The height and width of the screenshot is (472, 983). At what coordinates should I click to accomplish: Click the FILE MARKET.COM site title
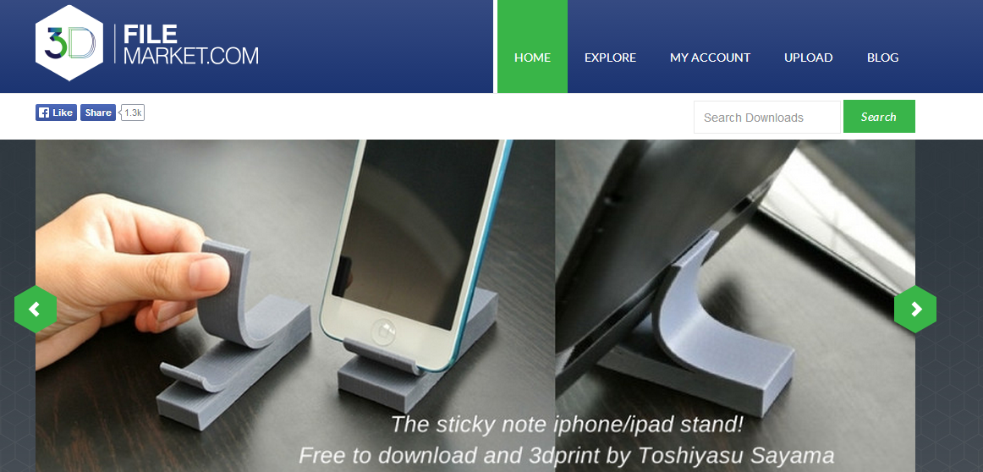click(x=190, y=45)
